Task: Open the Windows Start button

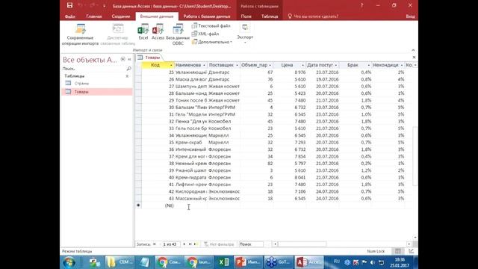Action: click(x=69, y=262)
